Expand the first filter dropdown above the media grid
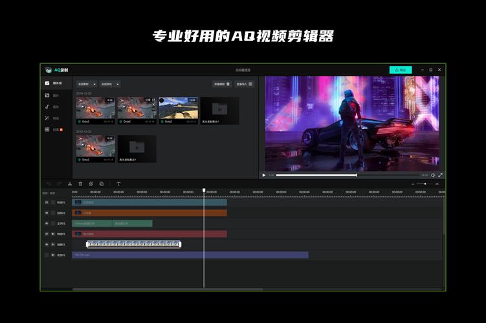Screen dimensions: 486x323 (x=87, y=84)
